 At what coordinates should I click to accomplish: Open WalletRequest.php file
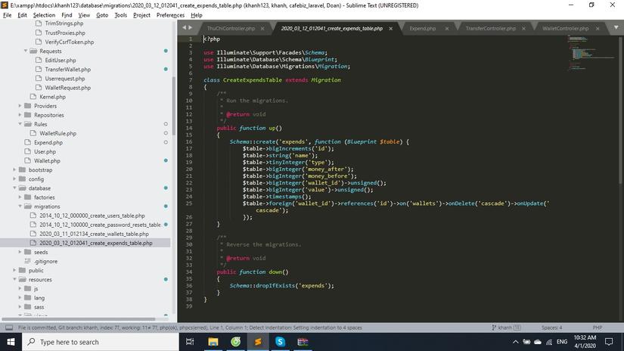[x=67, y=88]
